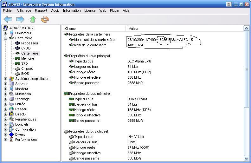Click the Champ column header
This screenshot has height=163, width=251.
[94, 29]
